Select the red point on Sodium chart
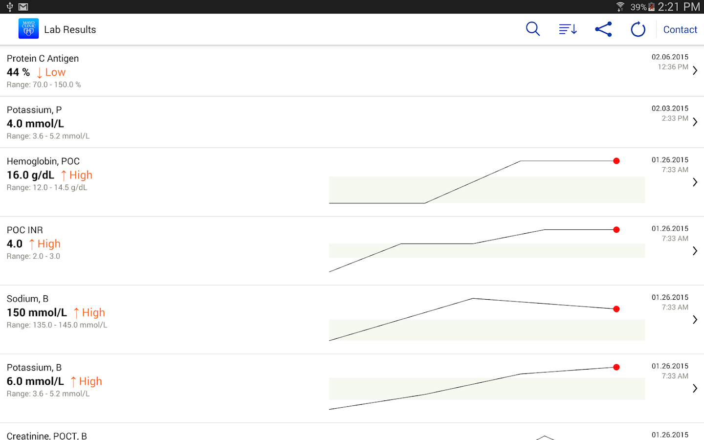This screenshot has width=704, height=440. (x=616, y=309)
